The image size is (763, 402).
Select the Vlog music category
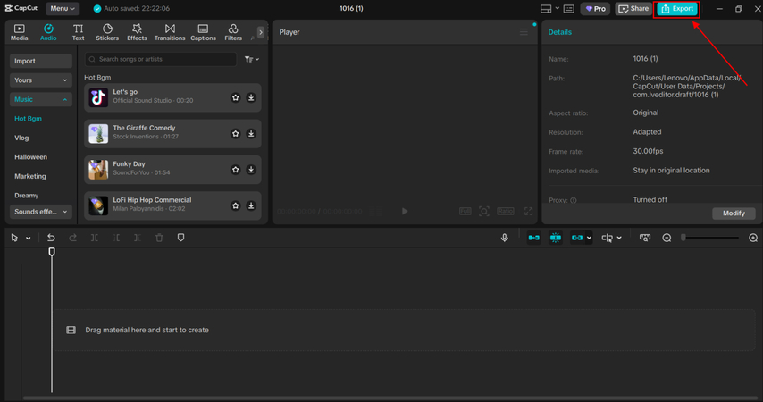pyautogui.click(x=21, y=138)
